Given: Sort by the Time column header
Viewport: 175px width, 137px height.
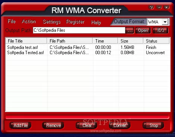Looking at the screenshot, I should coord(105,41).
